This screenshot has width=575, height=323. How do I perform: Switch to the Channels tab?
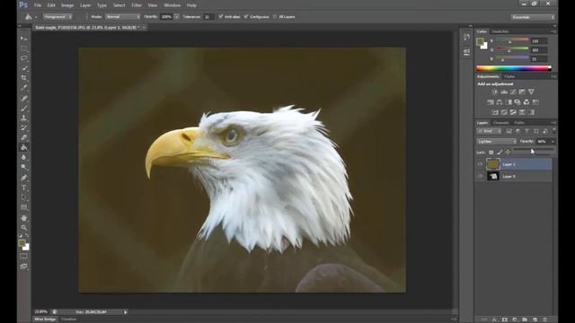(x=501, y=123)
